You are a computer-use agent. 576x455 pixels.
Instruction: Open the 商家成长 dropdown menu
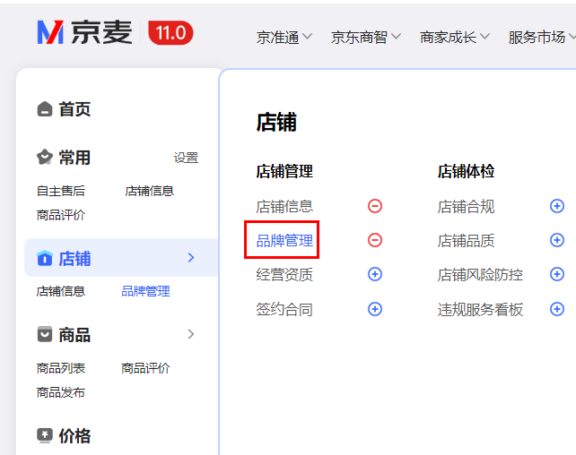tap(455, 37)
